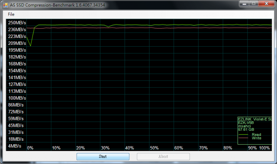Click the 141MB/s axis label
The height and width of the screenshot is (164, 277).
[x=17, y=78]
